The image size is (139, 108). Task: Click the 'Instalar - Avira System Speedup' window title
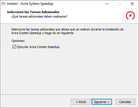(x=30, y=4)
